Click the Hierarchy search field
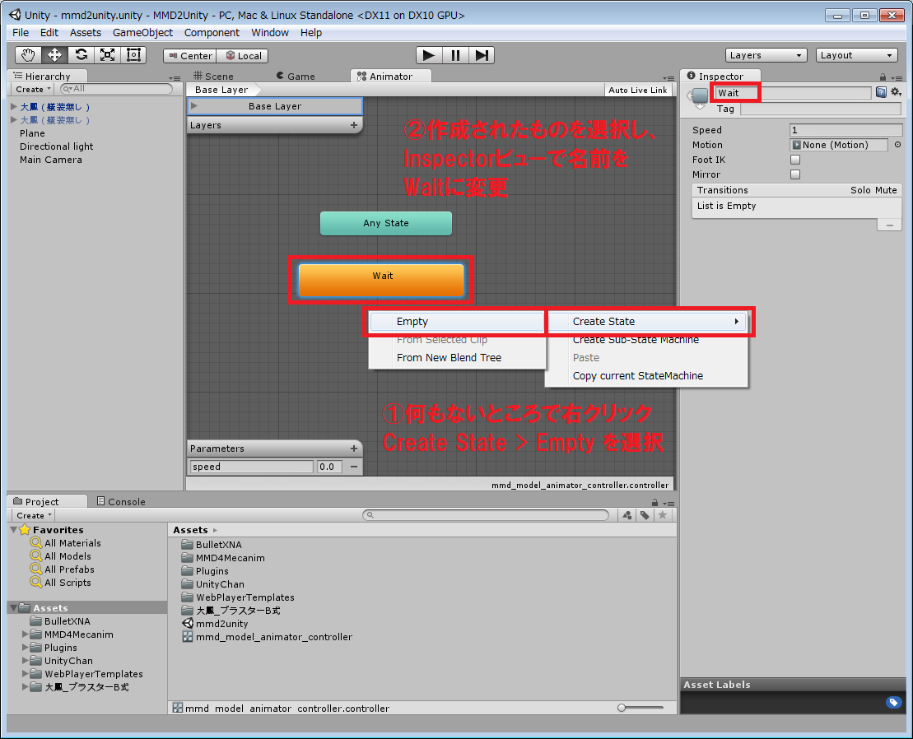This screenshot has height=739, width=913. click(116, 89)
